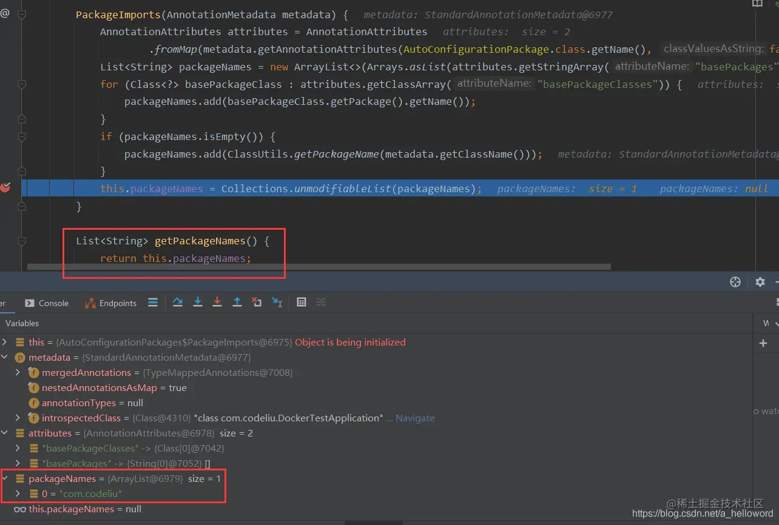Toggle code fold at the for loop line
779x525 pixels.
pyautogui.click(x=22, y=85)
